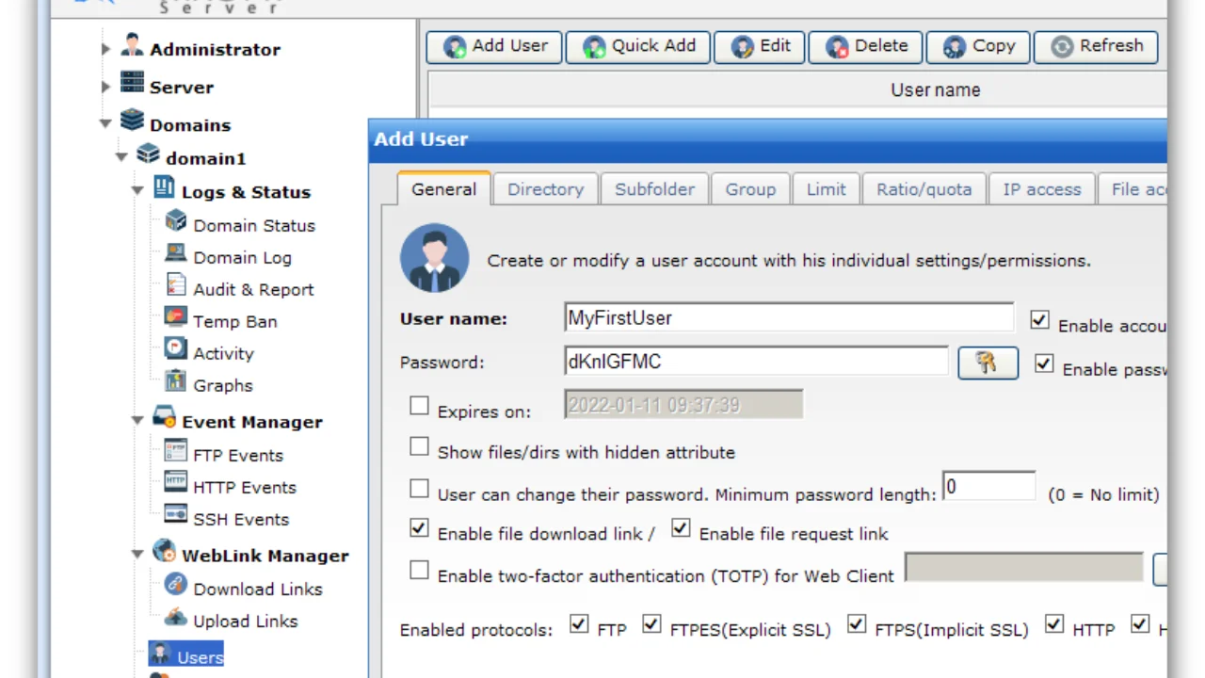Uncheck FTPS(Implicit SSL) protocol checkbox

857,623
